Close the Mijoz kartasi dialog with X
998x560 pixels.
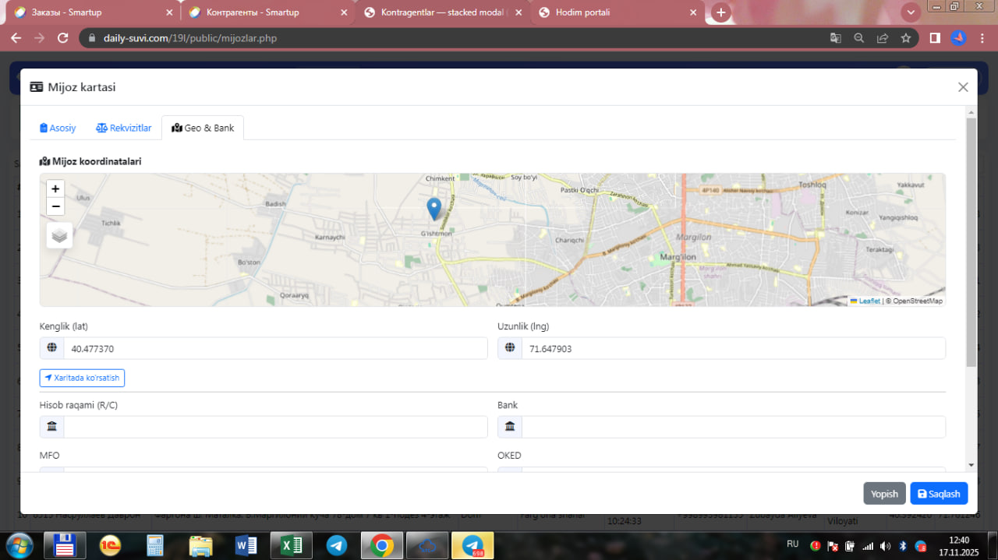pyautogui.click(x=963, y=87)
